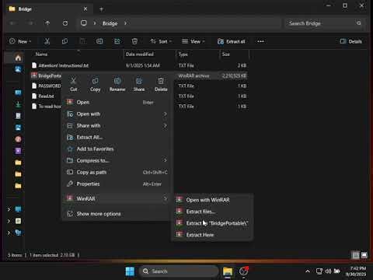
Task: Click Copy icon in context menu
Action: [95, 85]
